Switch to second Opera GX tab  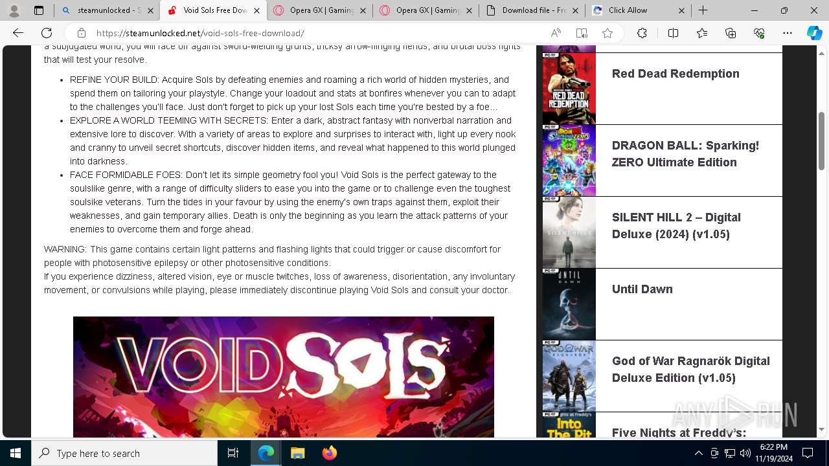426,10
